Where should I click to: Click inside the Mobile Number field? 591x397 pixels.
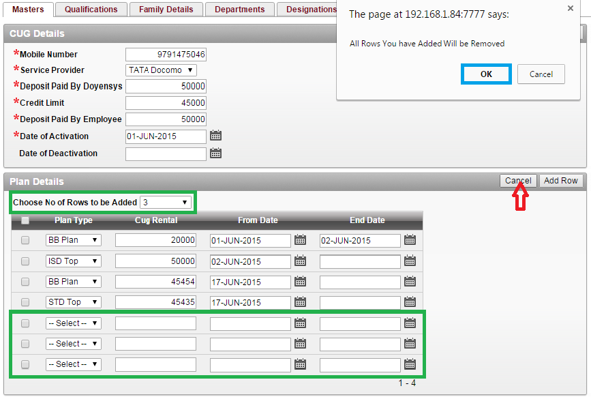coord(166,54)
